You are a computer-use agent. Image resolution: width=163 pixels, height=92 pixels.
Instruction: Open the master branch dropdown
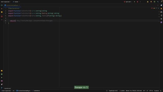(16, 2)
